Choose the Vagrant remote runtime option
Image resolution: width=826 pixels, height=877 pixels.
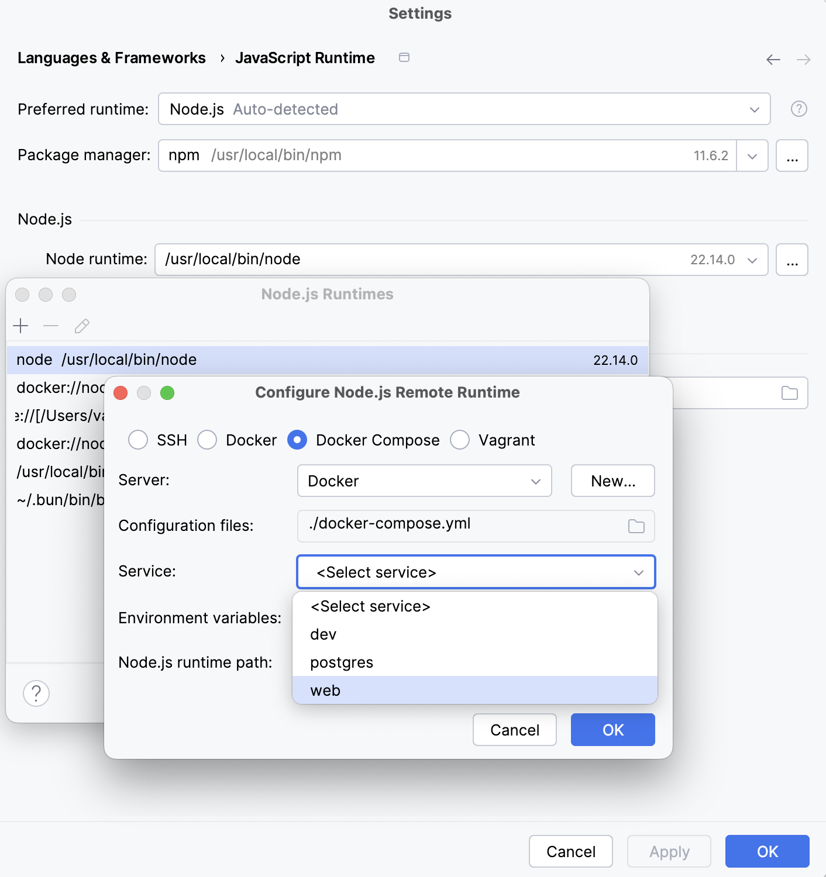460,440
